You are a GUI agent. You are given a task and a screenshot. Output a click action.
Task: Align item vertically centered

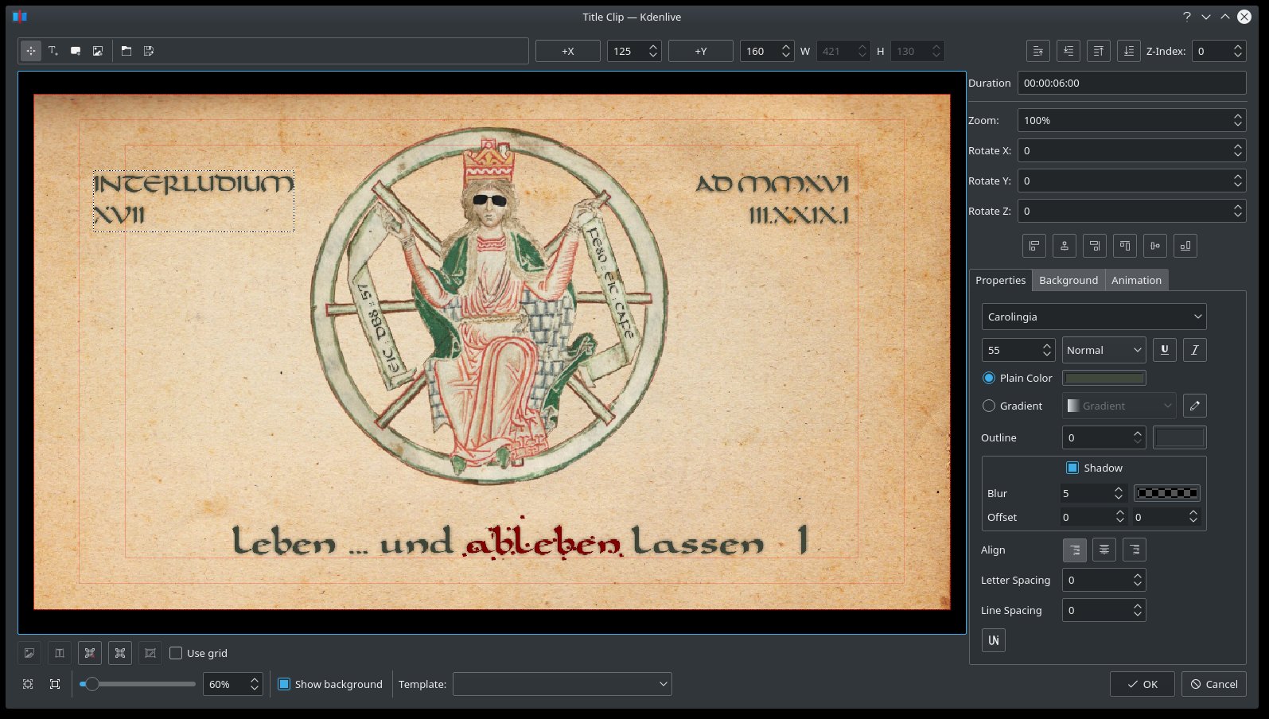pyautogui.click(x=1155, y=246)
